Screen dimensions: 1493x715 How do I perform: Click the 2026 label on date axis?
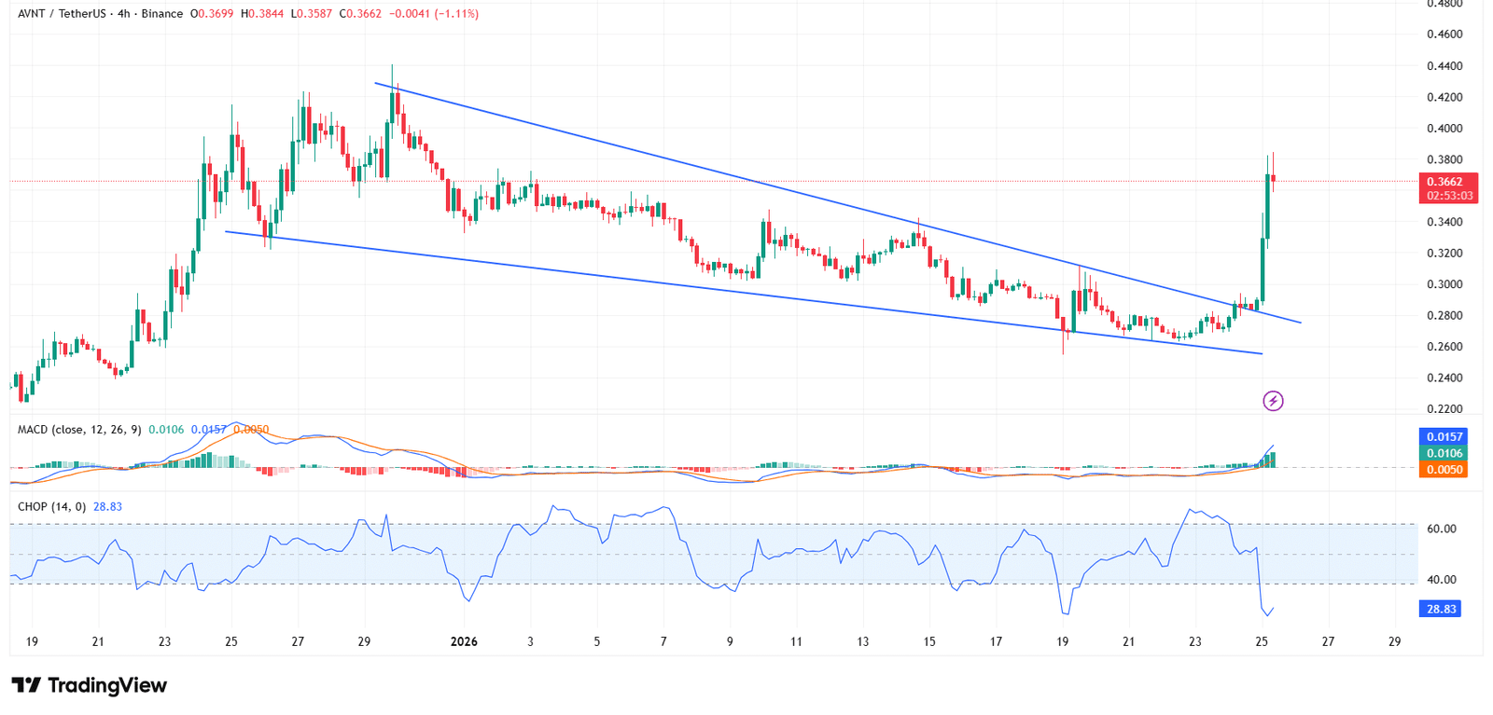tap(464, 641)
